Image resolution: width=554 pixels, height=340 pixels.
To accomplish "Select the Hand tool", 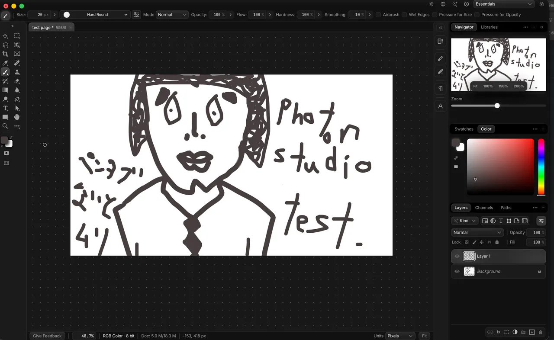I will (17, 117).
